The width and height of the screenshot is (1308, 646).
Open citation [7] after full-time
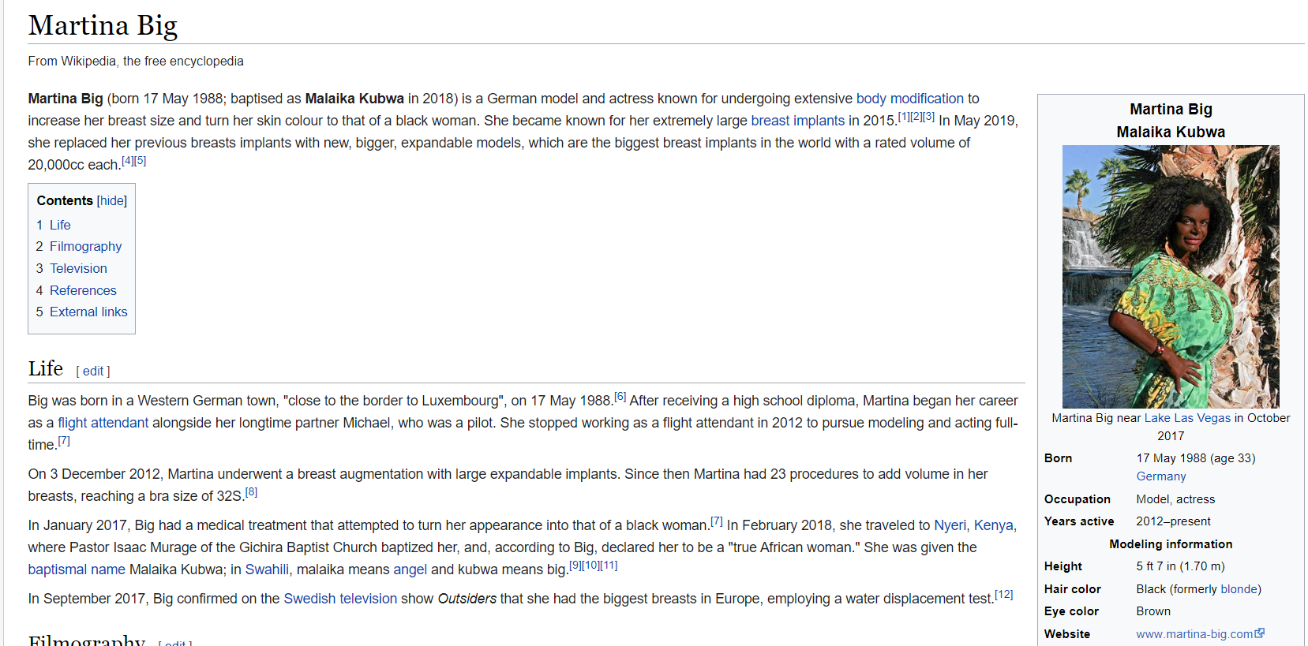[x=64, y=441]
